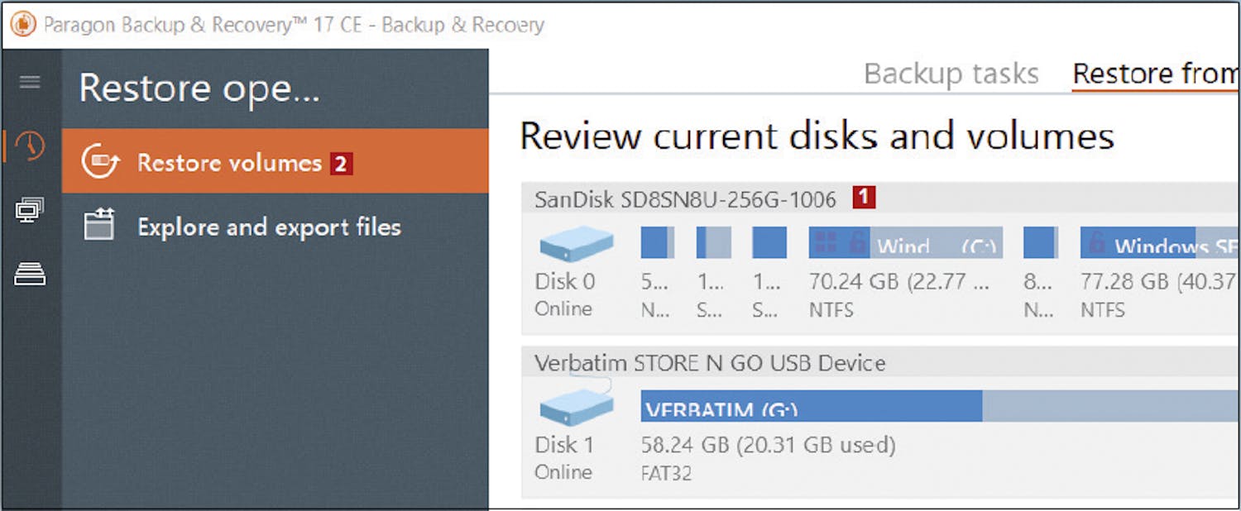The image size is (1241, 511).
Task: Open the Restore from tab
Action: click(1155, 74)
